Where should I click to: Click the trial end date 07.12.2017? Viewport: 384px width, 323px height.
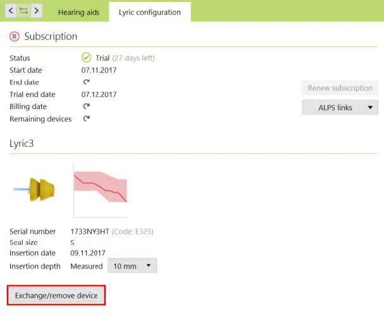click(99, 94)
